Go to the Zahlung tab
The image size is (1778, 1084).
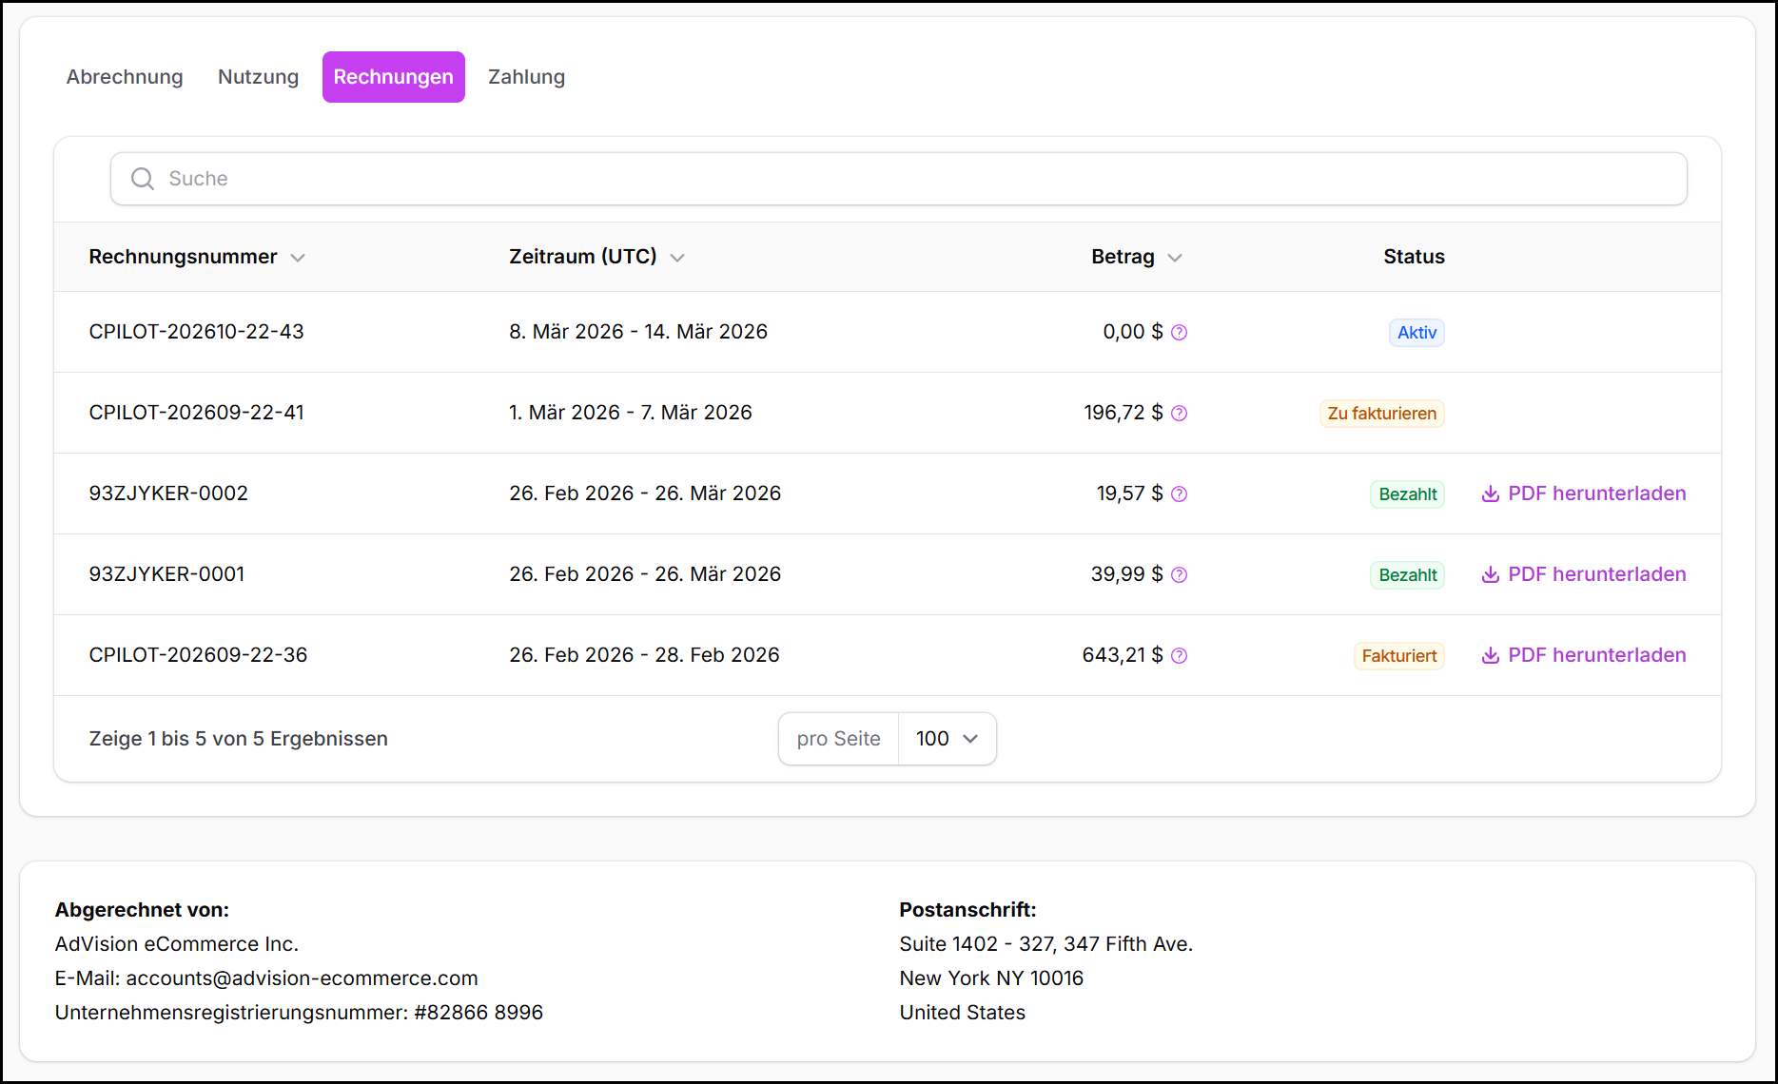526,77
